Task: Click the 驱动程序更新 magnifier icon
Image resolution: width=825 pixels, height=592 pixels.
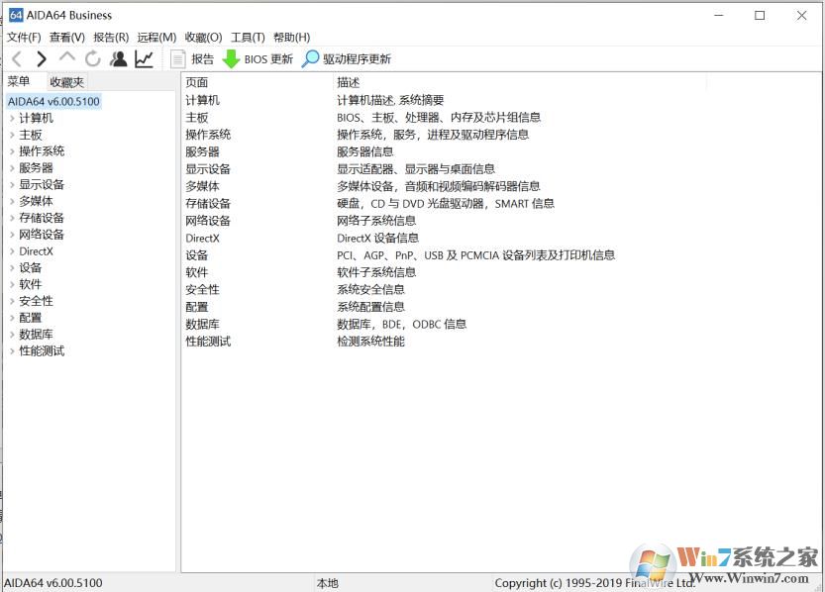Action: coord(310,58)
